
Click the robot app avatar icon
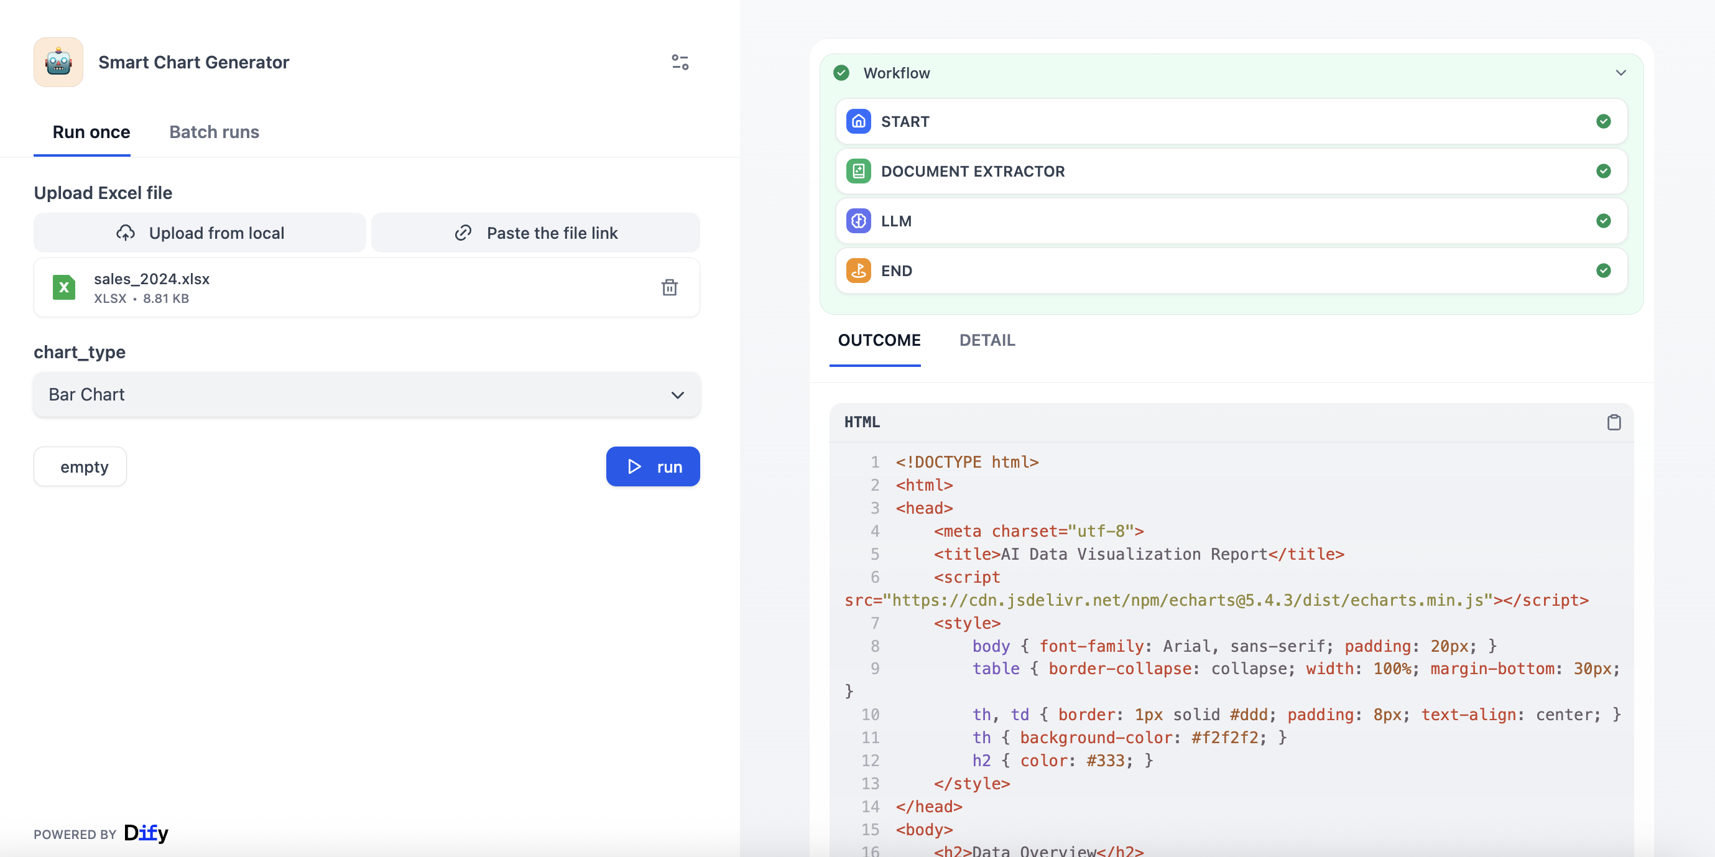click(58, 62)
